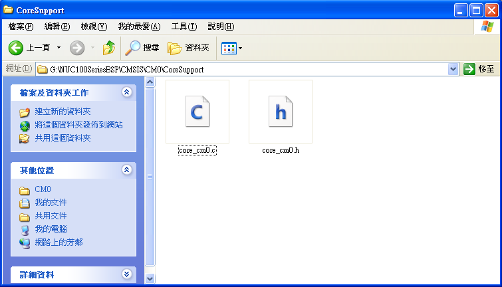
Task: Click the task pane scroll-down arrow
Action: click(150, 278)
